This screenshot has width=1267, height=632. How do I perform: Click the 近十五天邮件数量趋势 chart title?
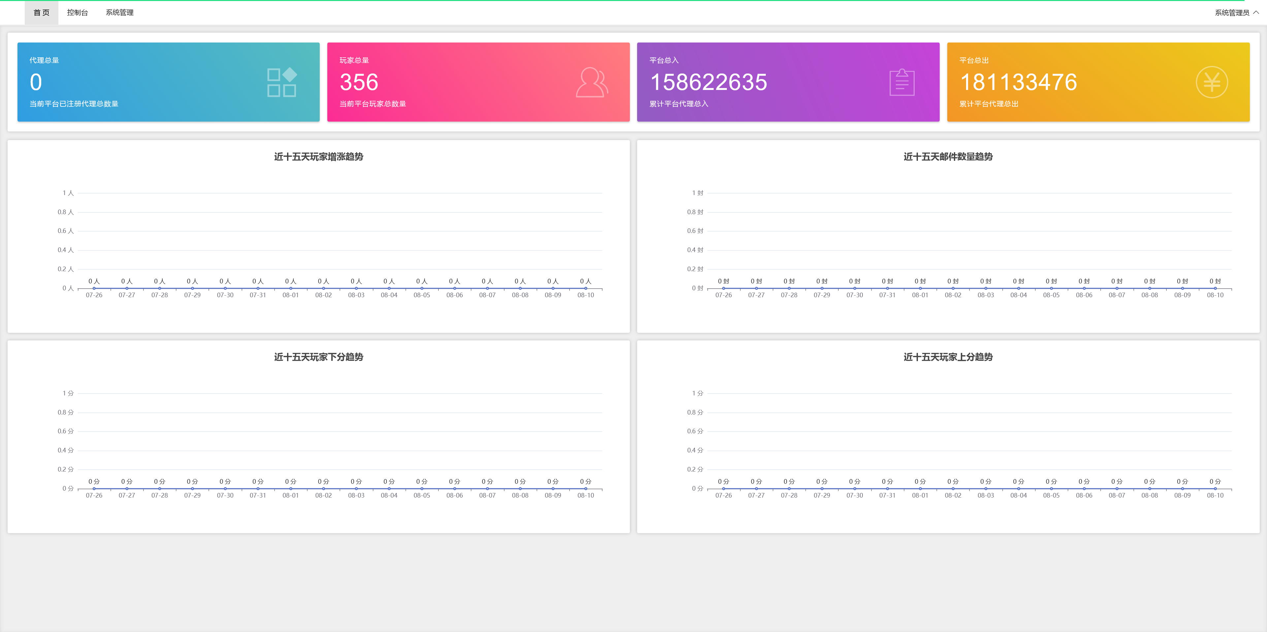948,157
